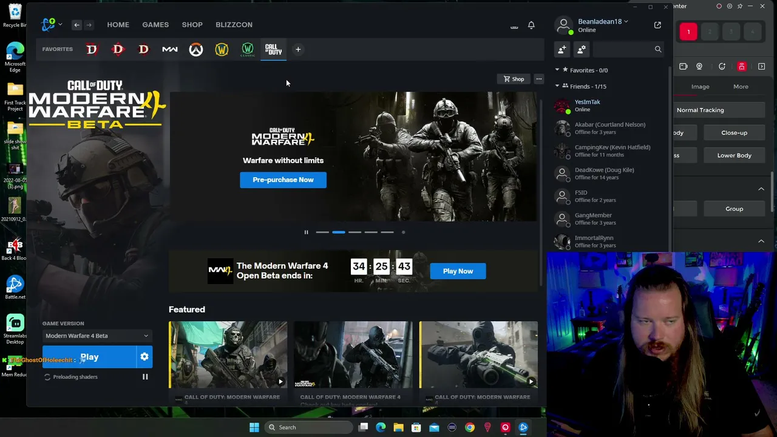Add a game to favorites bar
The width and height of the screenshot is (777, 437).
[298, 50]
